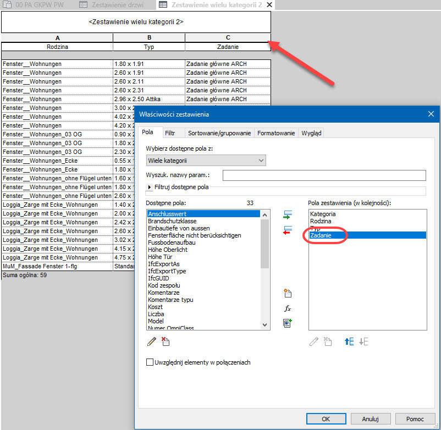Select Kategoria in the schedule fields list
The height and width of the screenshot is (430, 441).
pyautogui.click(x=322, y=214)
